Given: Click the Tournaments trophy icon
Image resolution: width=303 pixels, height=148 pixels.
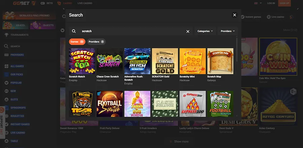Looking at the screenshot, I should click(6, 35).
